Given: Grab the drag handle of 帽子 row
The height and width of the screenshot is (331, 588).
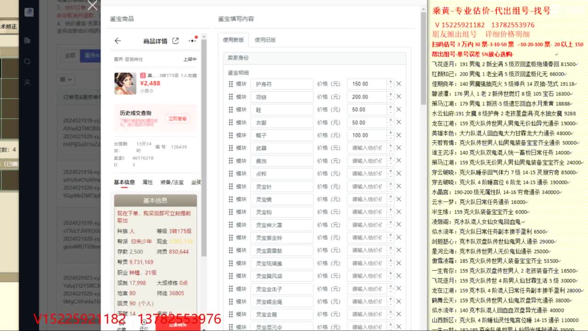Looking at the screenshot, I should click(x=231, y=135).
